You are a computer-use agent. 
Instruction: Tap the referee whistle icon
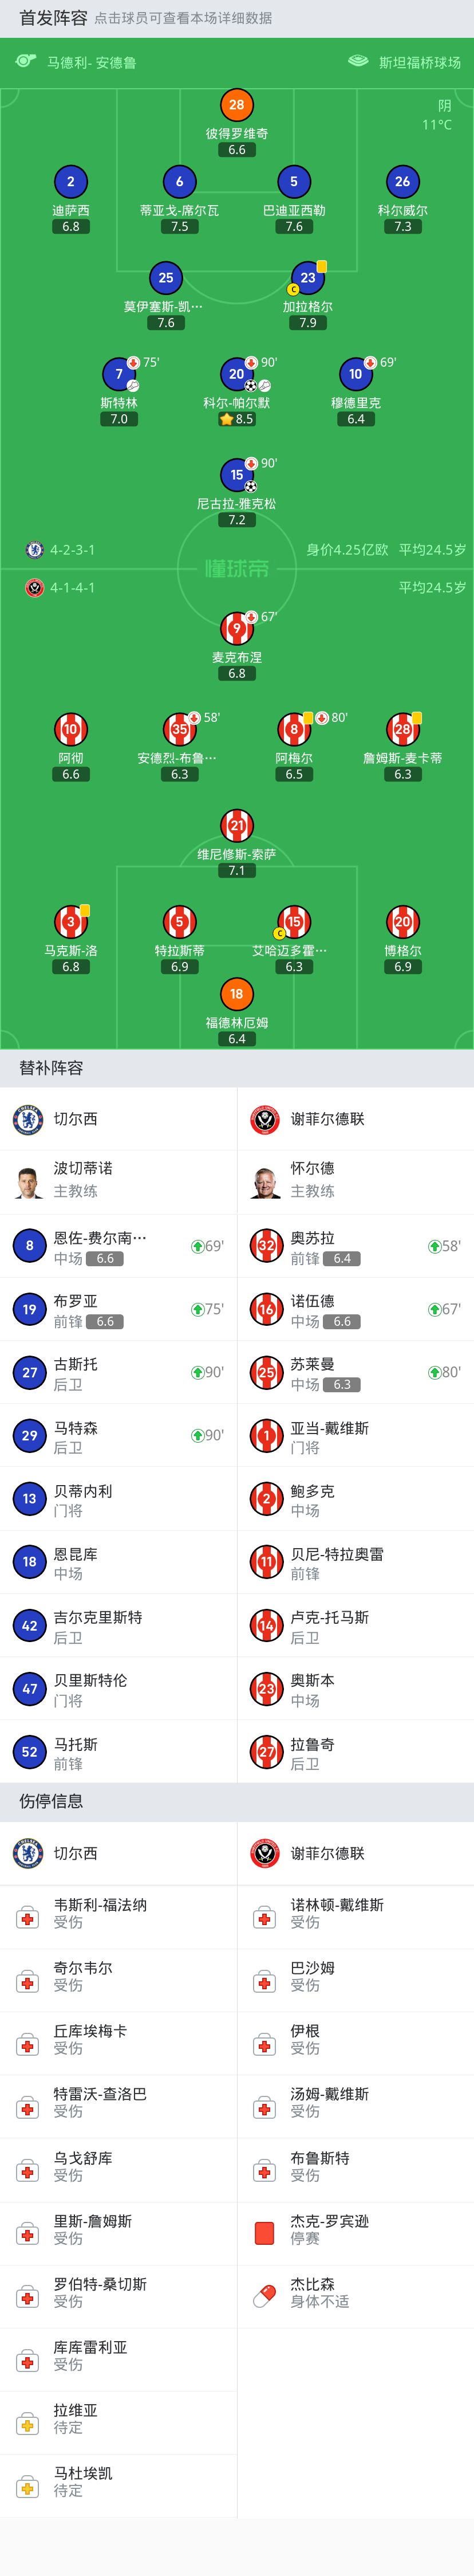coord(26,62)
